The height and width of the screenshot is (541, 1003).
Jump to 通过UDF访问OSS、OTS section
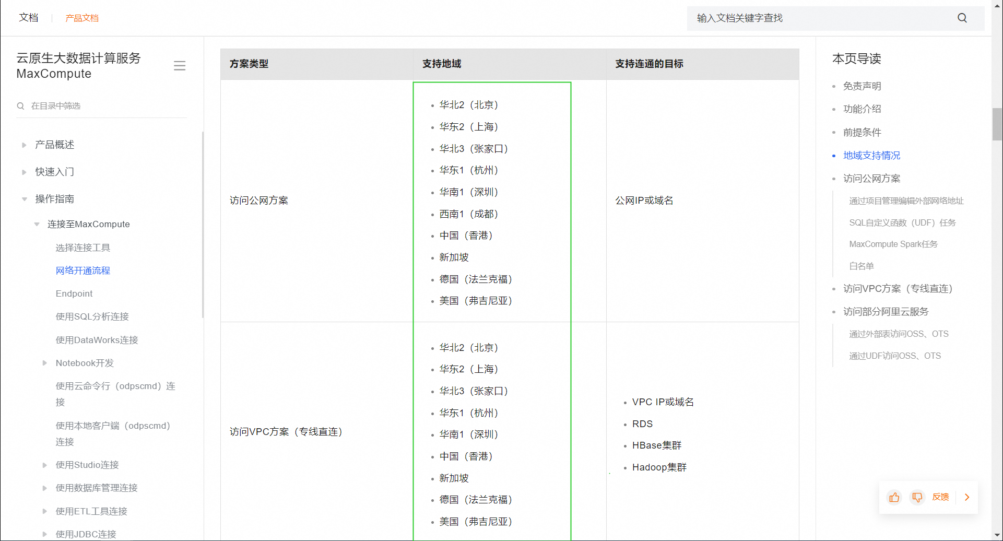click(895, 356)
